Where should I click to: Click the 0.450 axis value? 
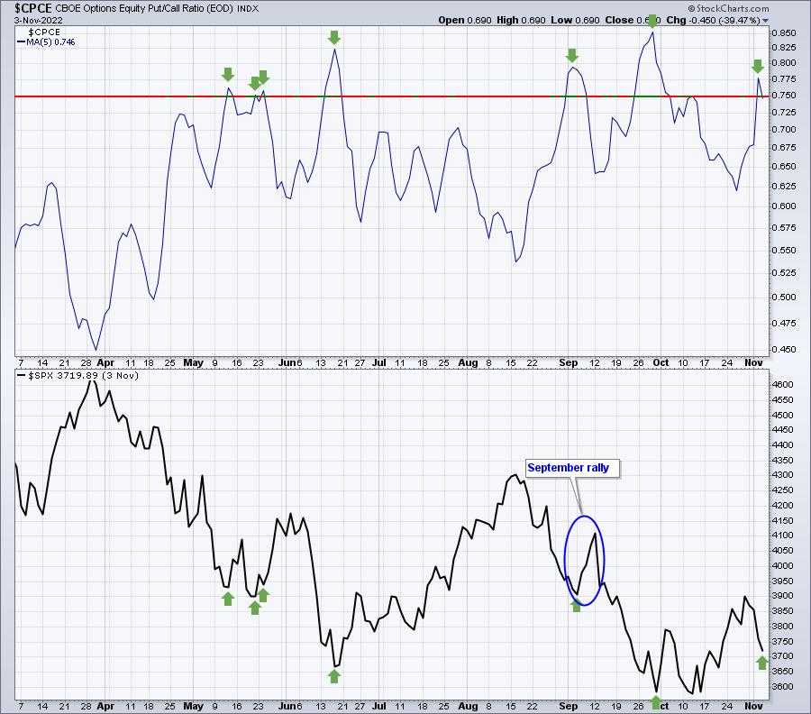pyautogui.click(x=784, y=349)
